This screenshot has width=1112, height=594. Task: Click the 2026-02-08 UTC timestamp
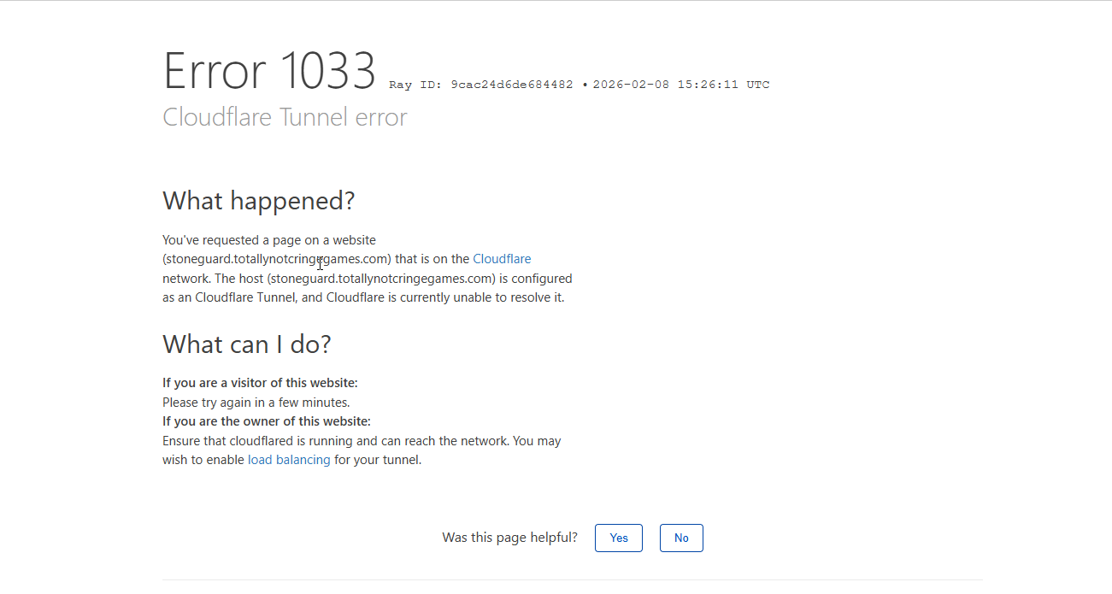(x=680, y=85)
